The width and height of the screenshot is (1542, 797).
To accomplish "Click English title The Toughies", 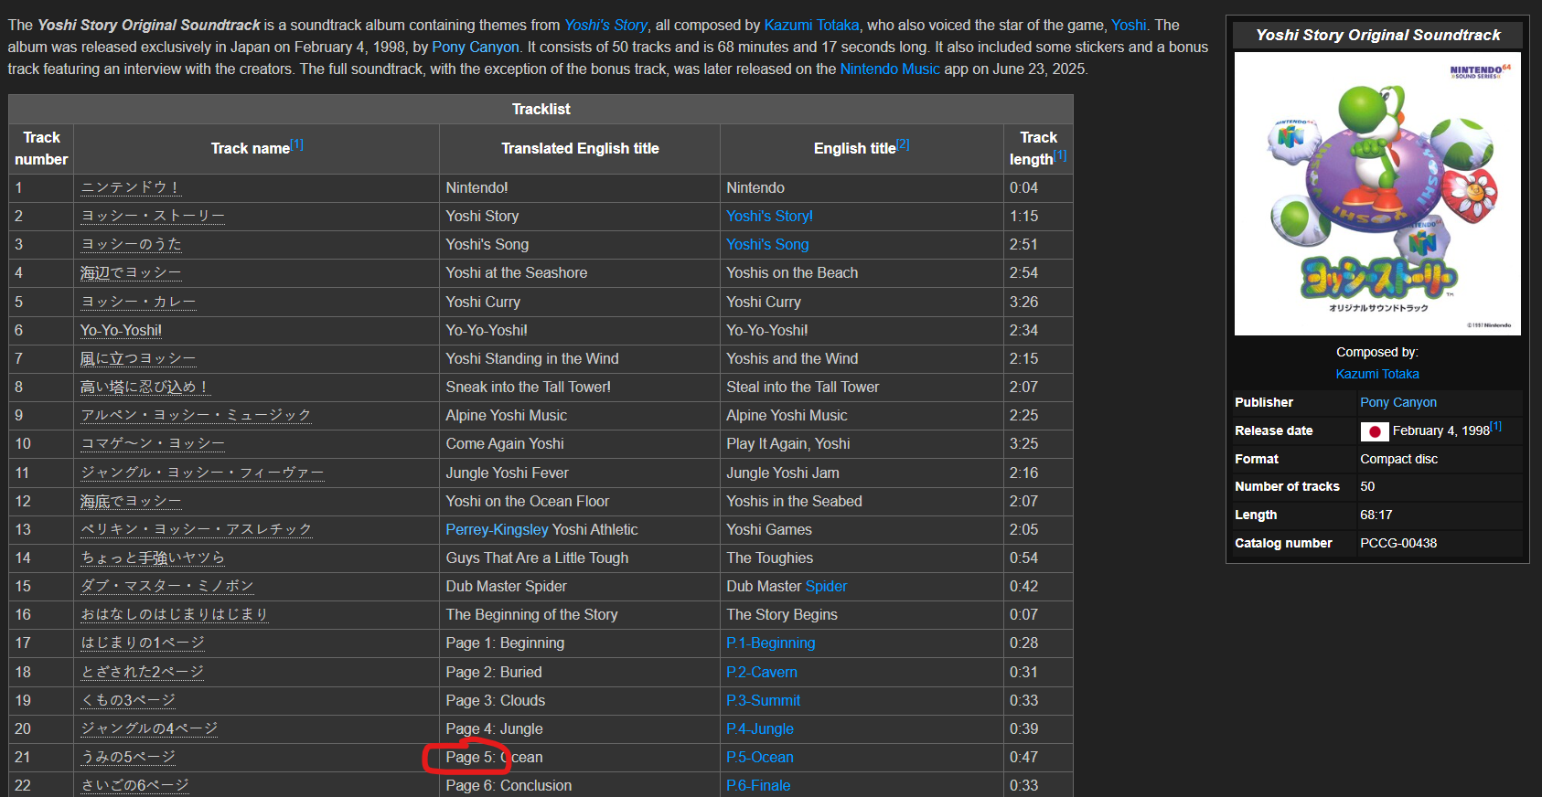I will [769, 558].
